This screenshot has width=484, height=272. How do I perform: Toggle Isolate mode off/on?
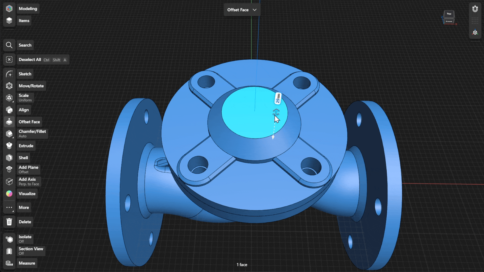[x=25, y=239]
